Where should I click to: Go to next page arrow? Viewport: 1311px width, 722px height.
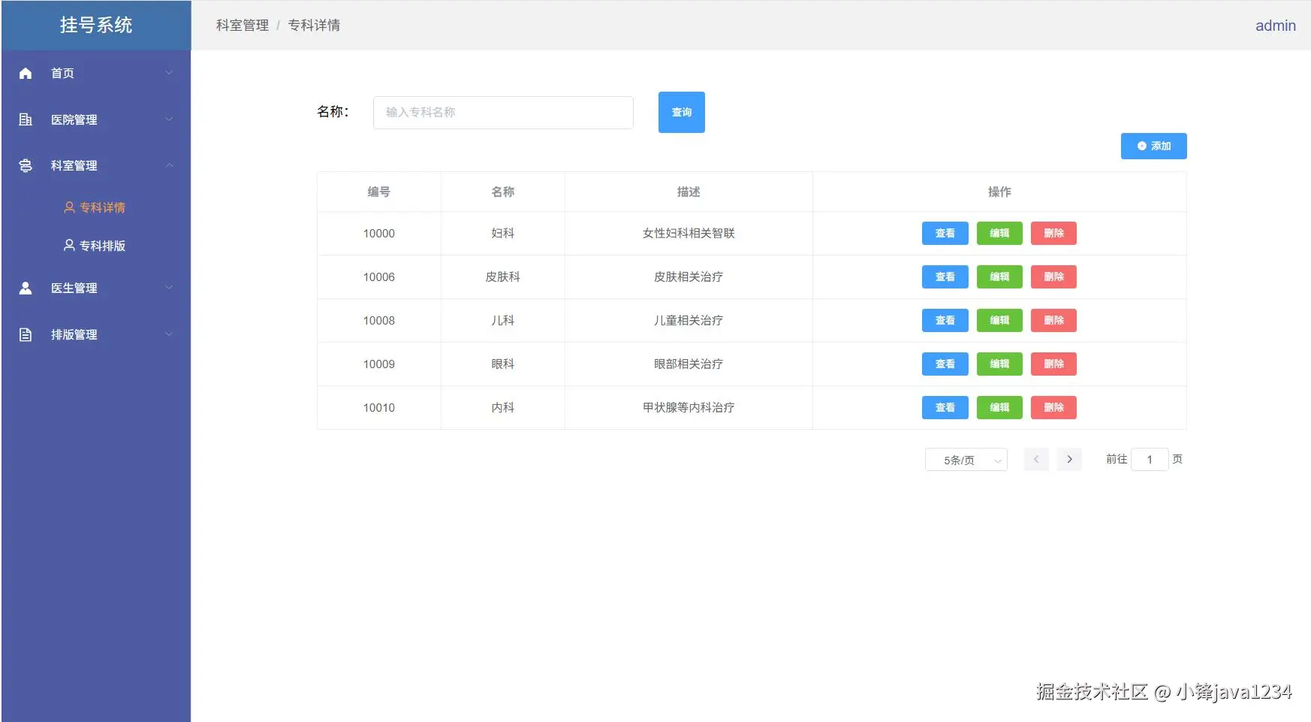tap(1069, 459)
